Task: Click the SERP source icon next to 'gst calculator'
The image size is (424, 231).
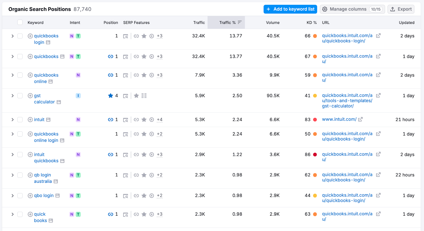Action: tap(59, 102)
